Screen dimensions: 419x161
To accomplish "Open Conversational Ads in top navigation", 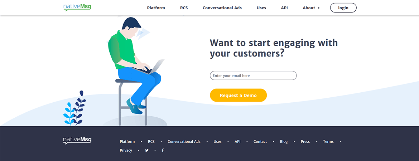I will tap(222, 8).
